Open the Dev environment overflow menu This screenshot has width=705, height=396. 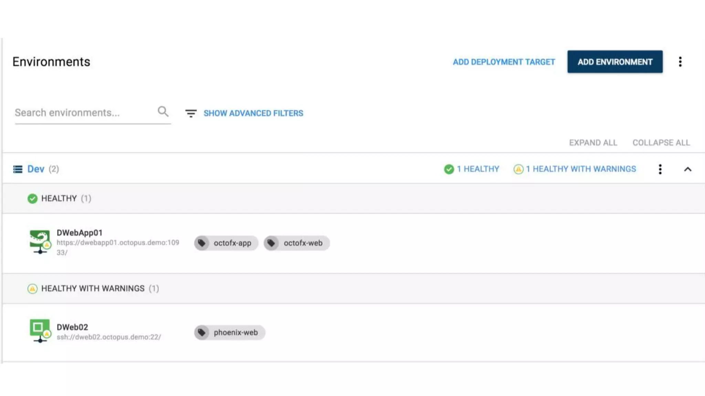tap(660, 169)
